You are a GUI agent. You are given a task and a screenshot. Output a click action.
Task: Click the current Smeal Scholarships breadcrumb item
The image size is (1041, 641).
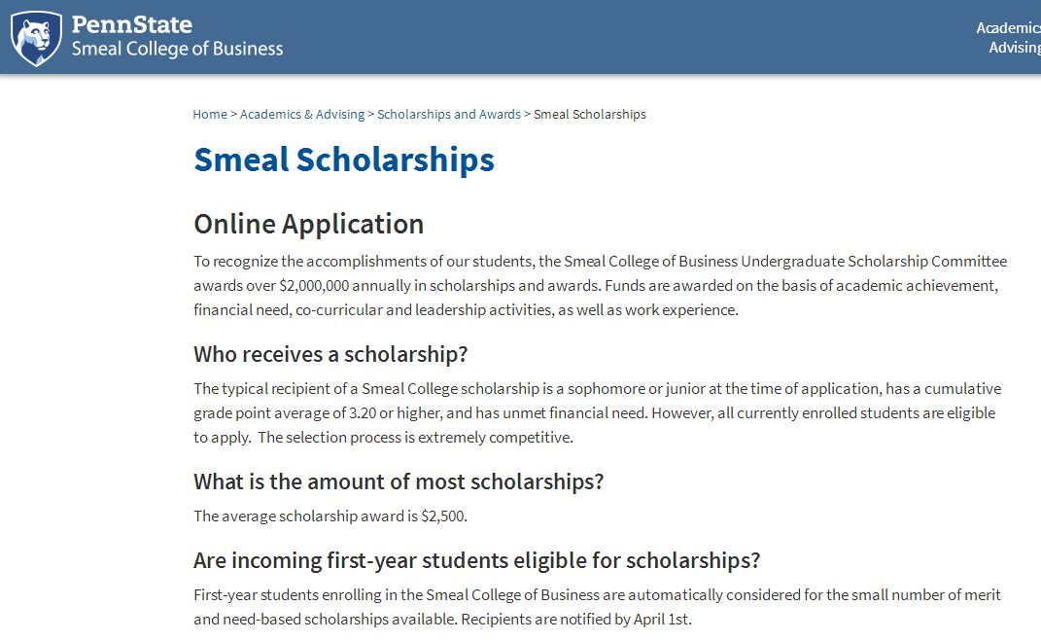pos(590,114)
